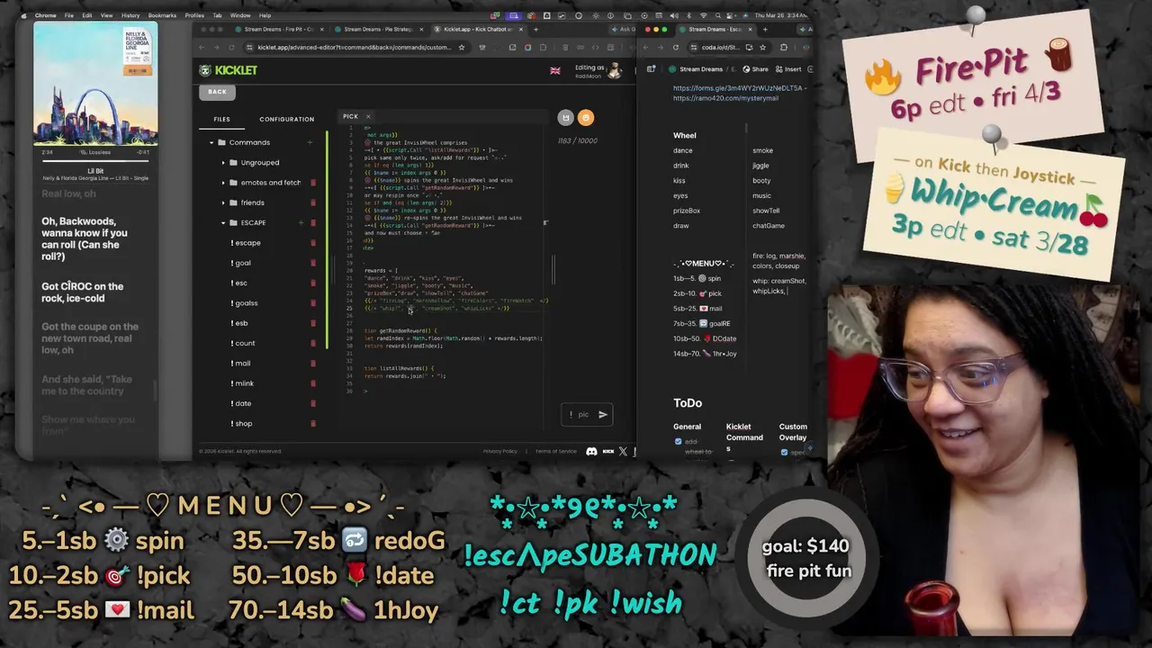Click the Insert button in Coda

click(788, 69)
